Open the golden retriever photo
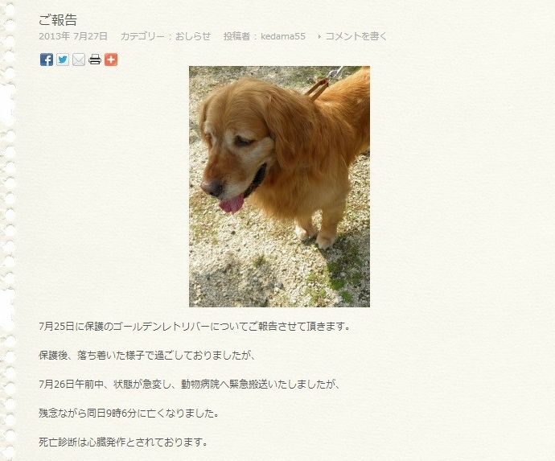The height and width of the screenshot is (461, 555). click(x=279, y=186)
